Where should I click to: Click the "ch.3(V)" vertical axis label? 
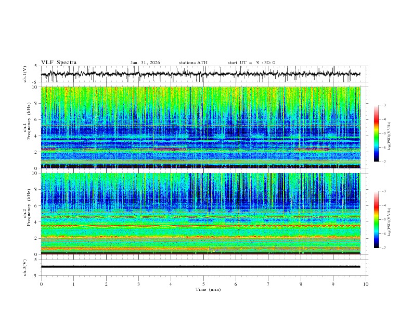(25, 267)
